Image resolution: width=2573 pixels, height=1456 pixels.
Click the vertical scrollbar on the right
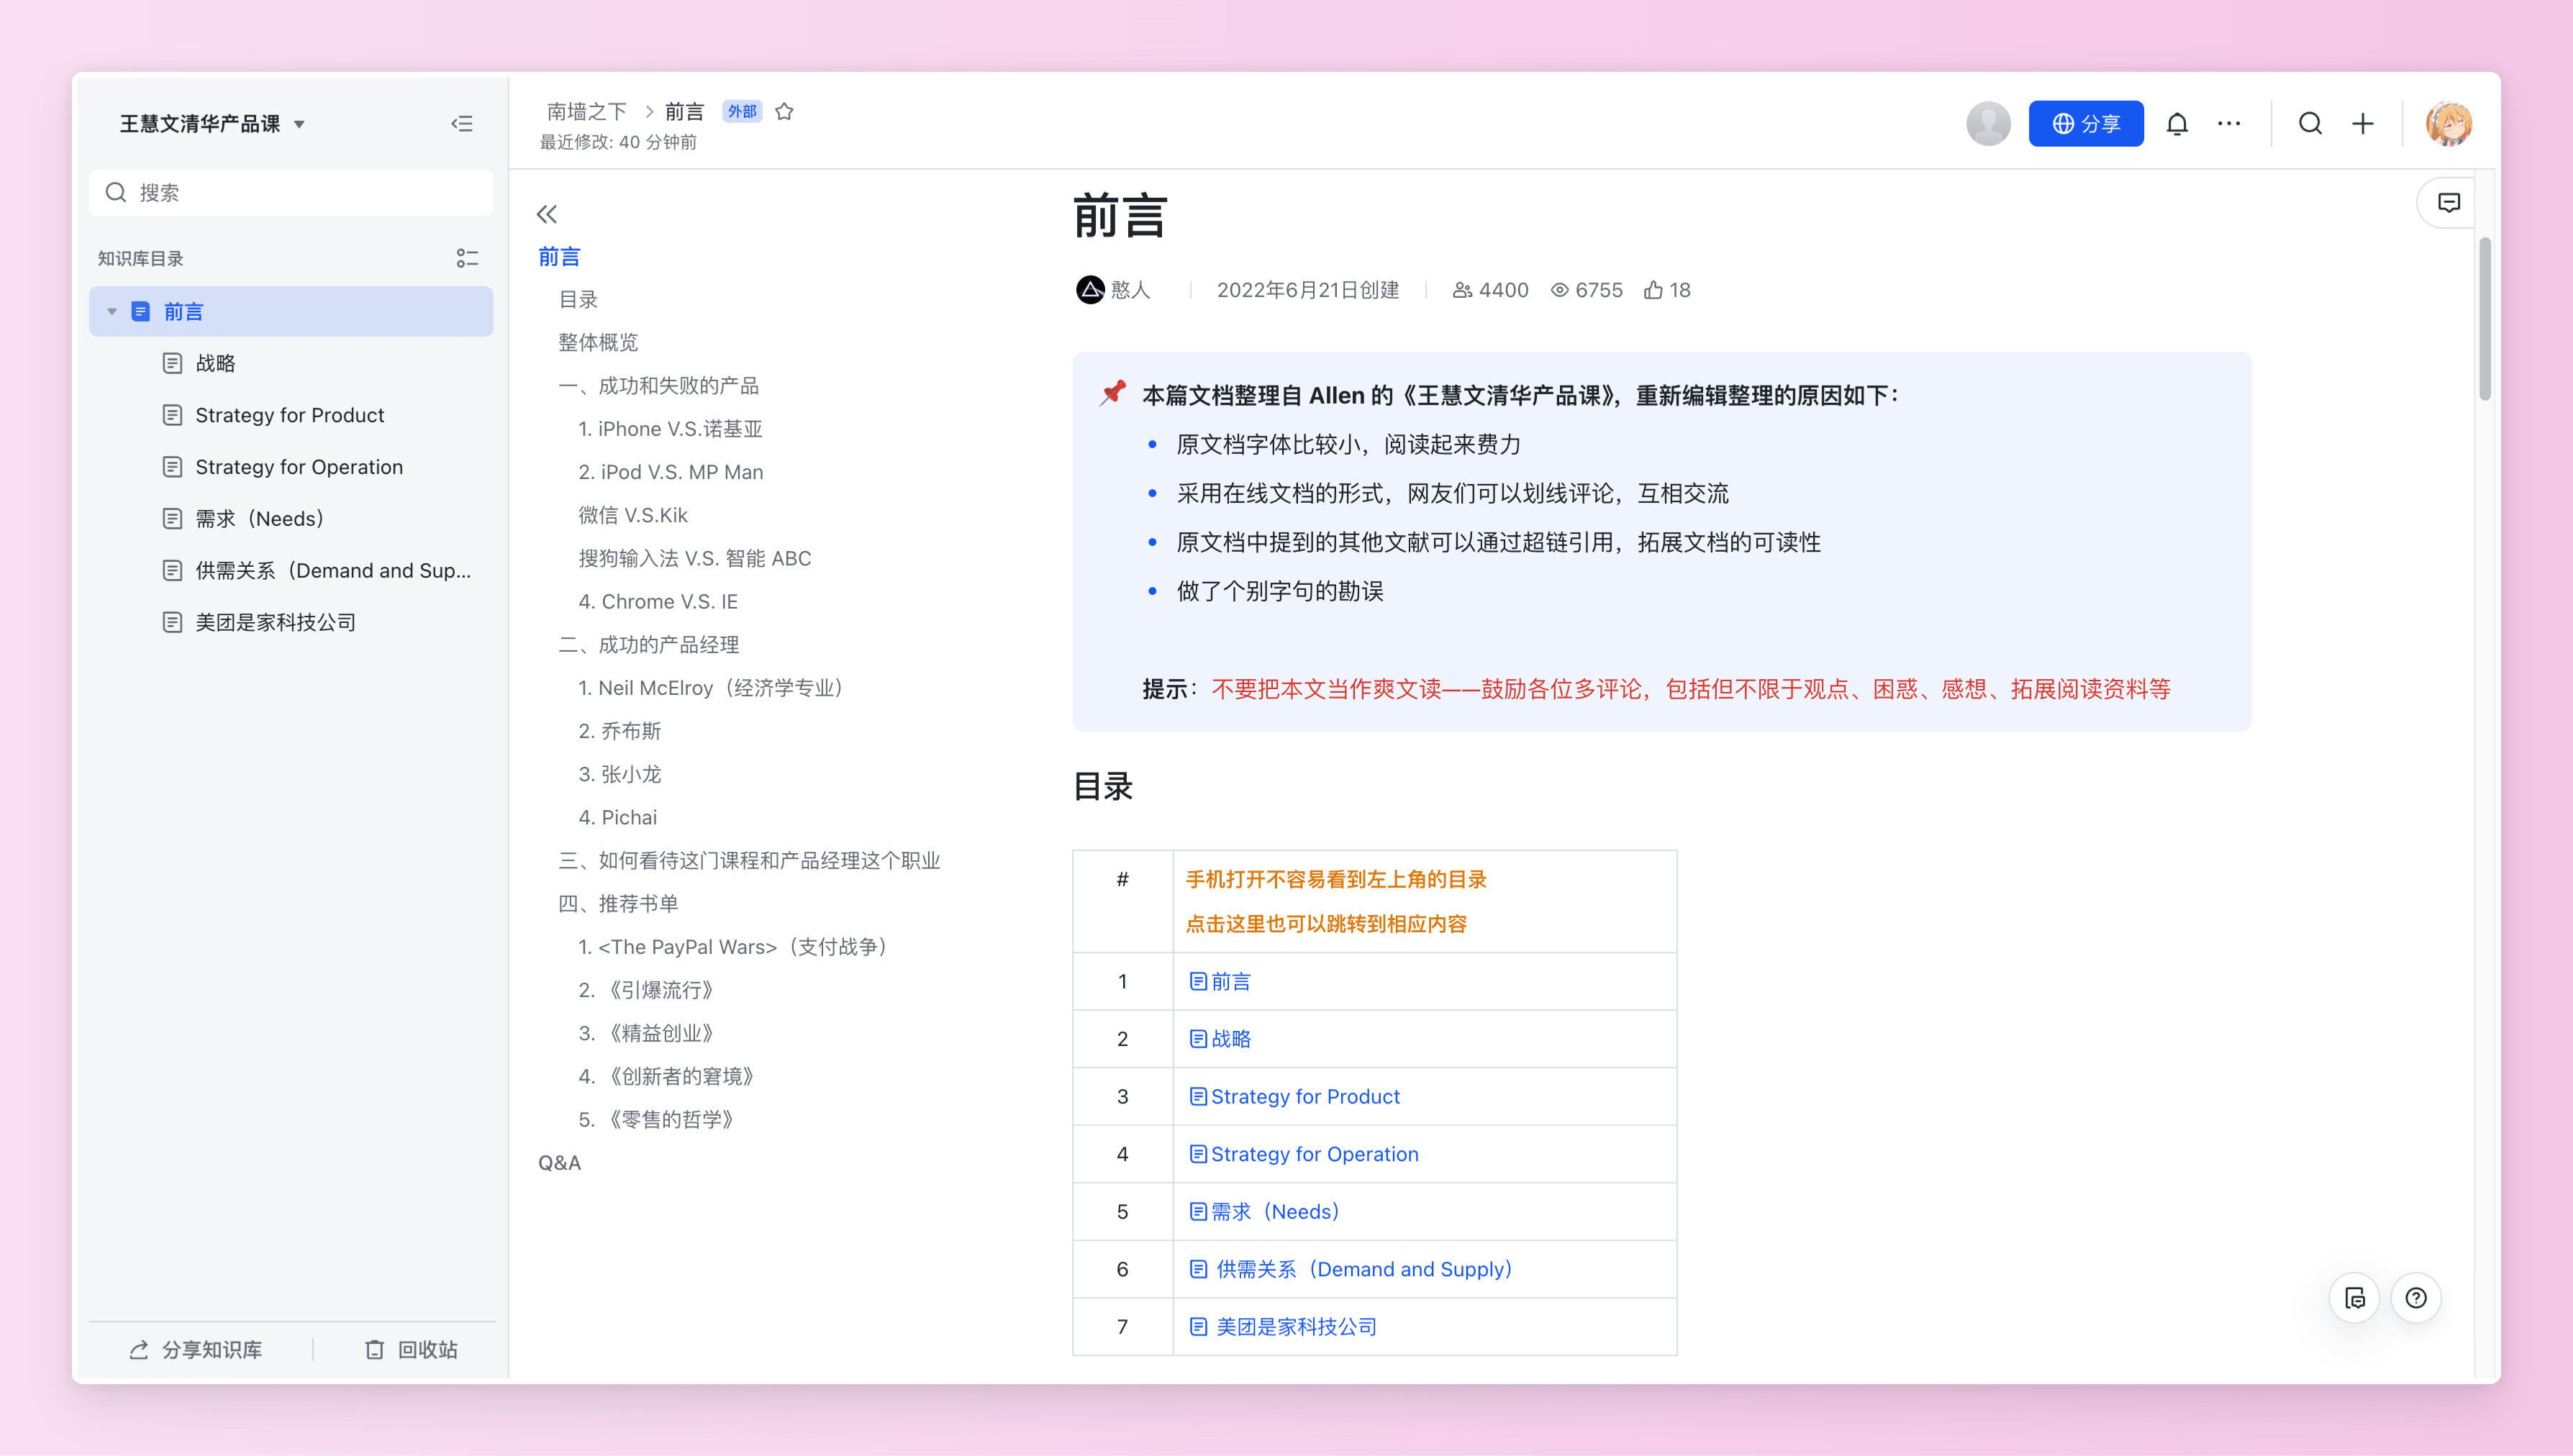(2484, 320)
